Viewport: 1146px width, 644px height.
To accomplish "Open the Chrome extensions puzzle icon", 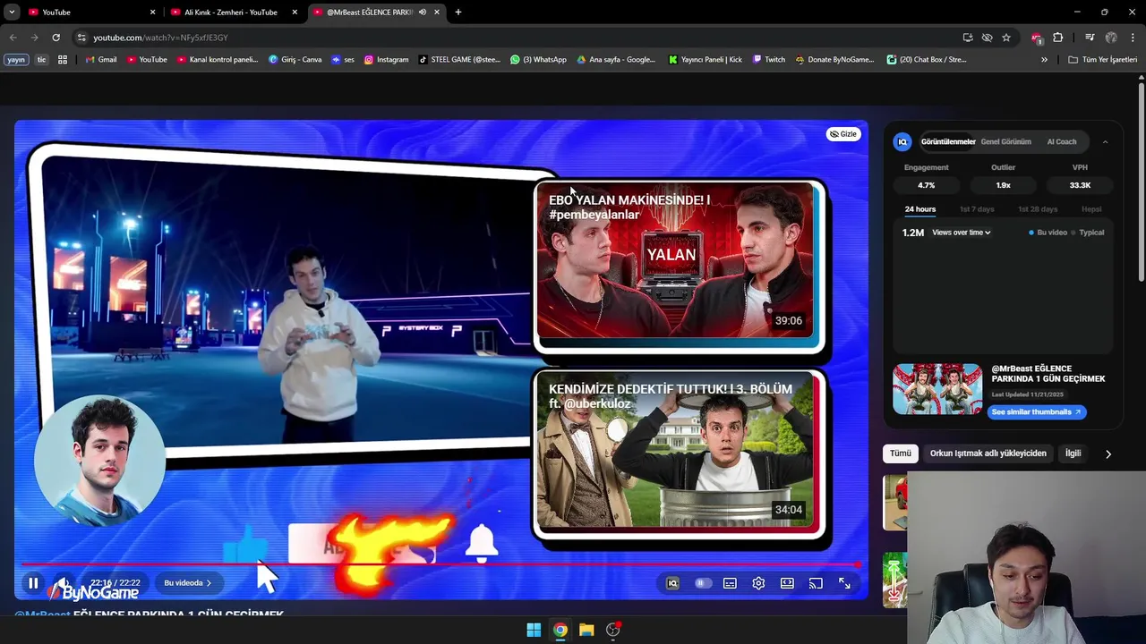I will (1057, 38).
